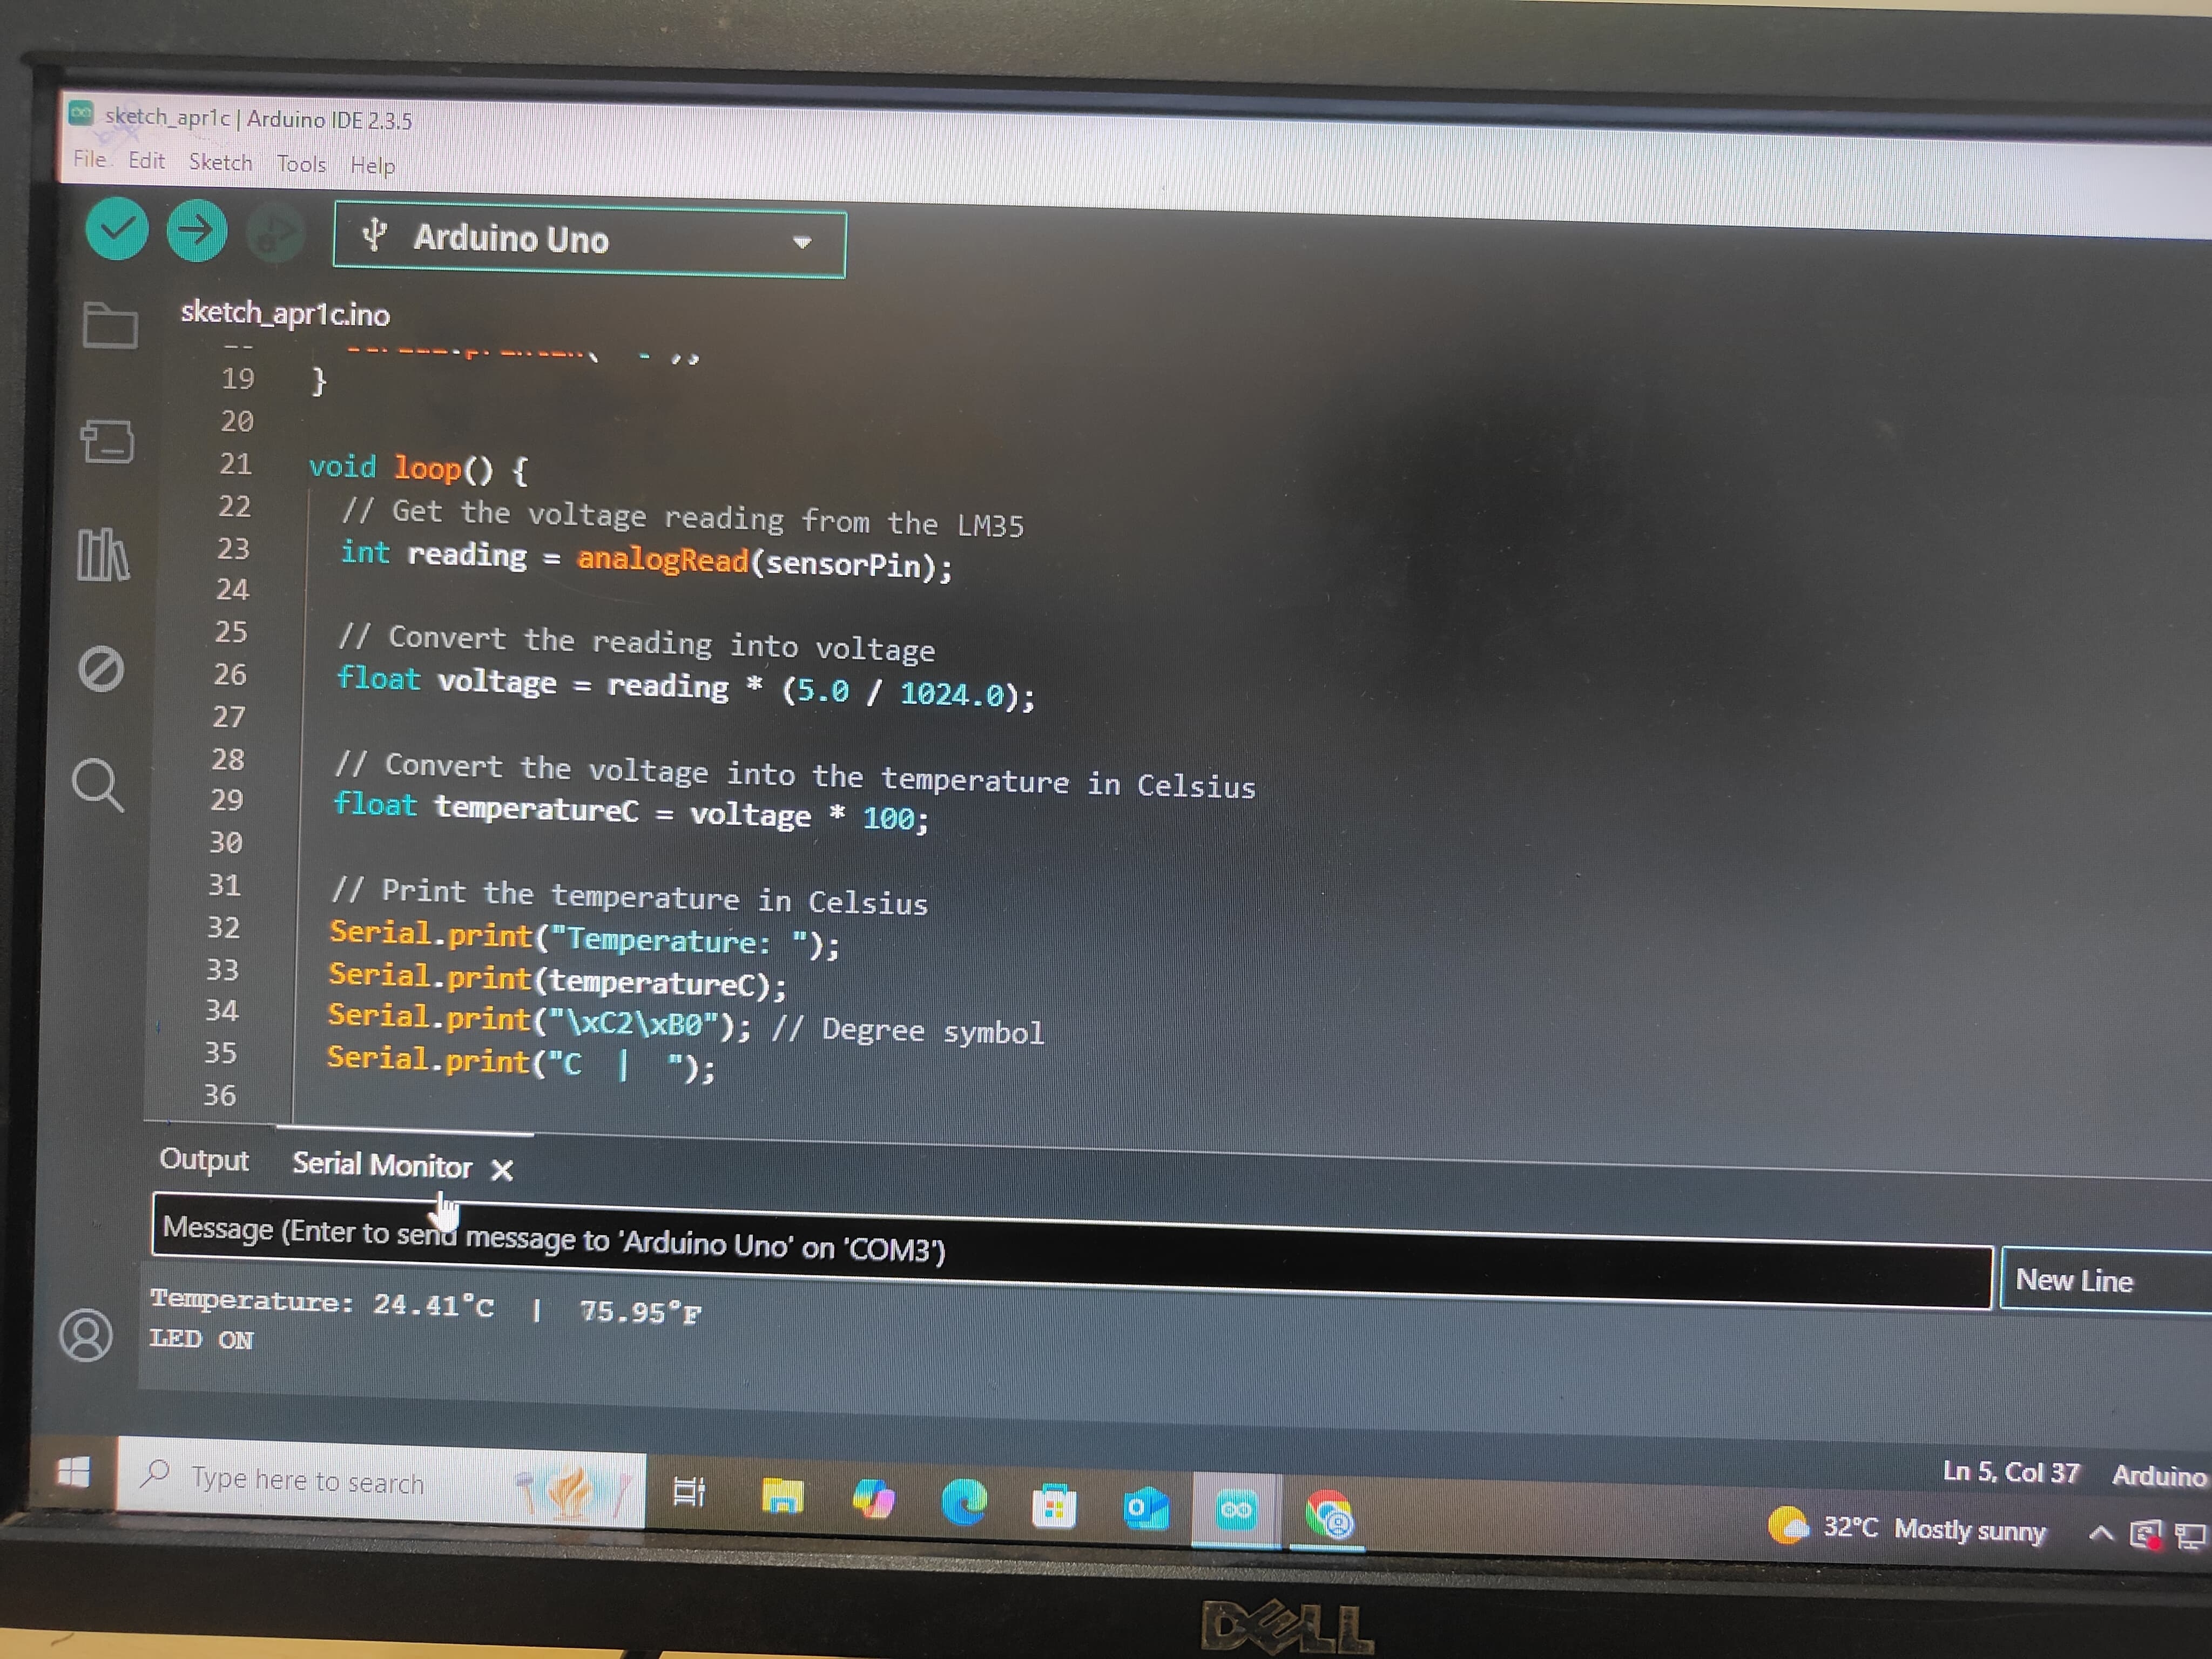Select the sketch_apr1c.ino editor tab

point(285,314)
